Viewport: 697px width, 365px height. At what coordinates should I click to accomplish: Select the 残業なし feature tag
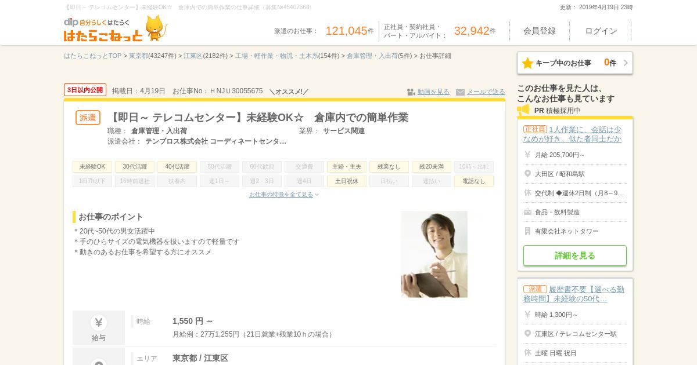click(389, 167)
